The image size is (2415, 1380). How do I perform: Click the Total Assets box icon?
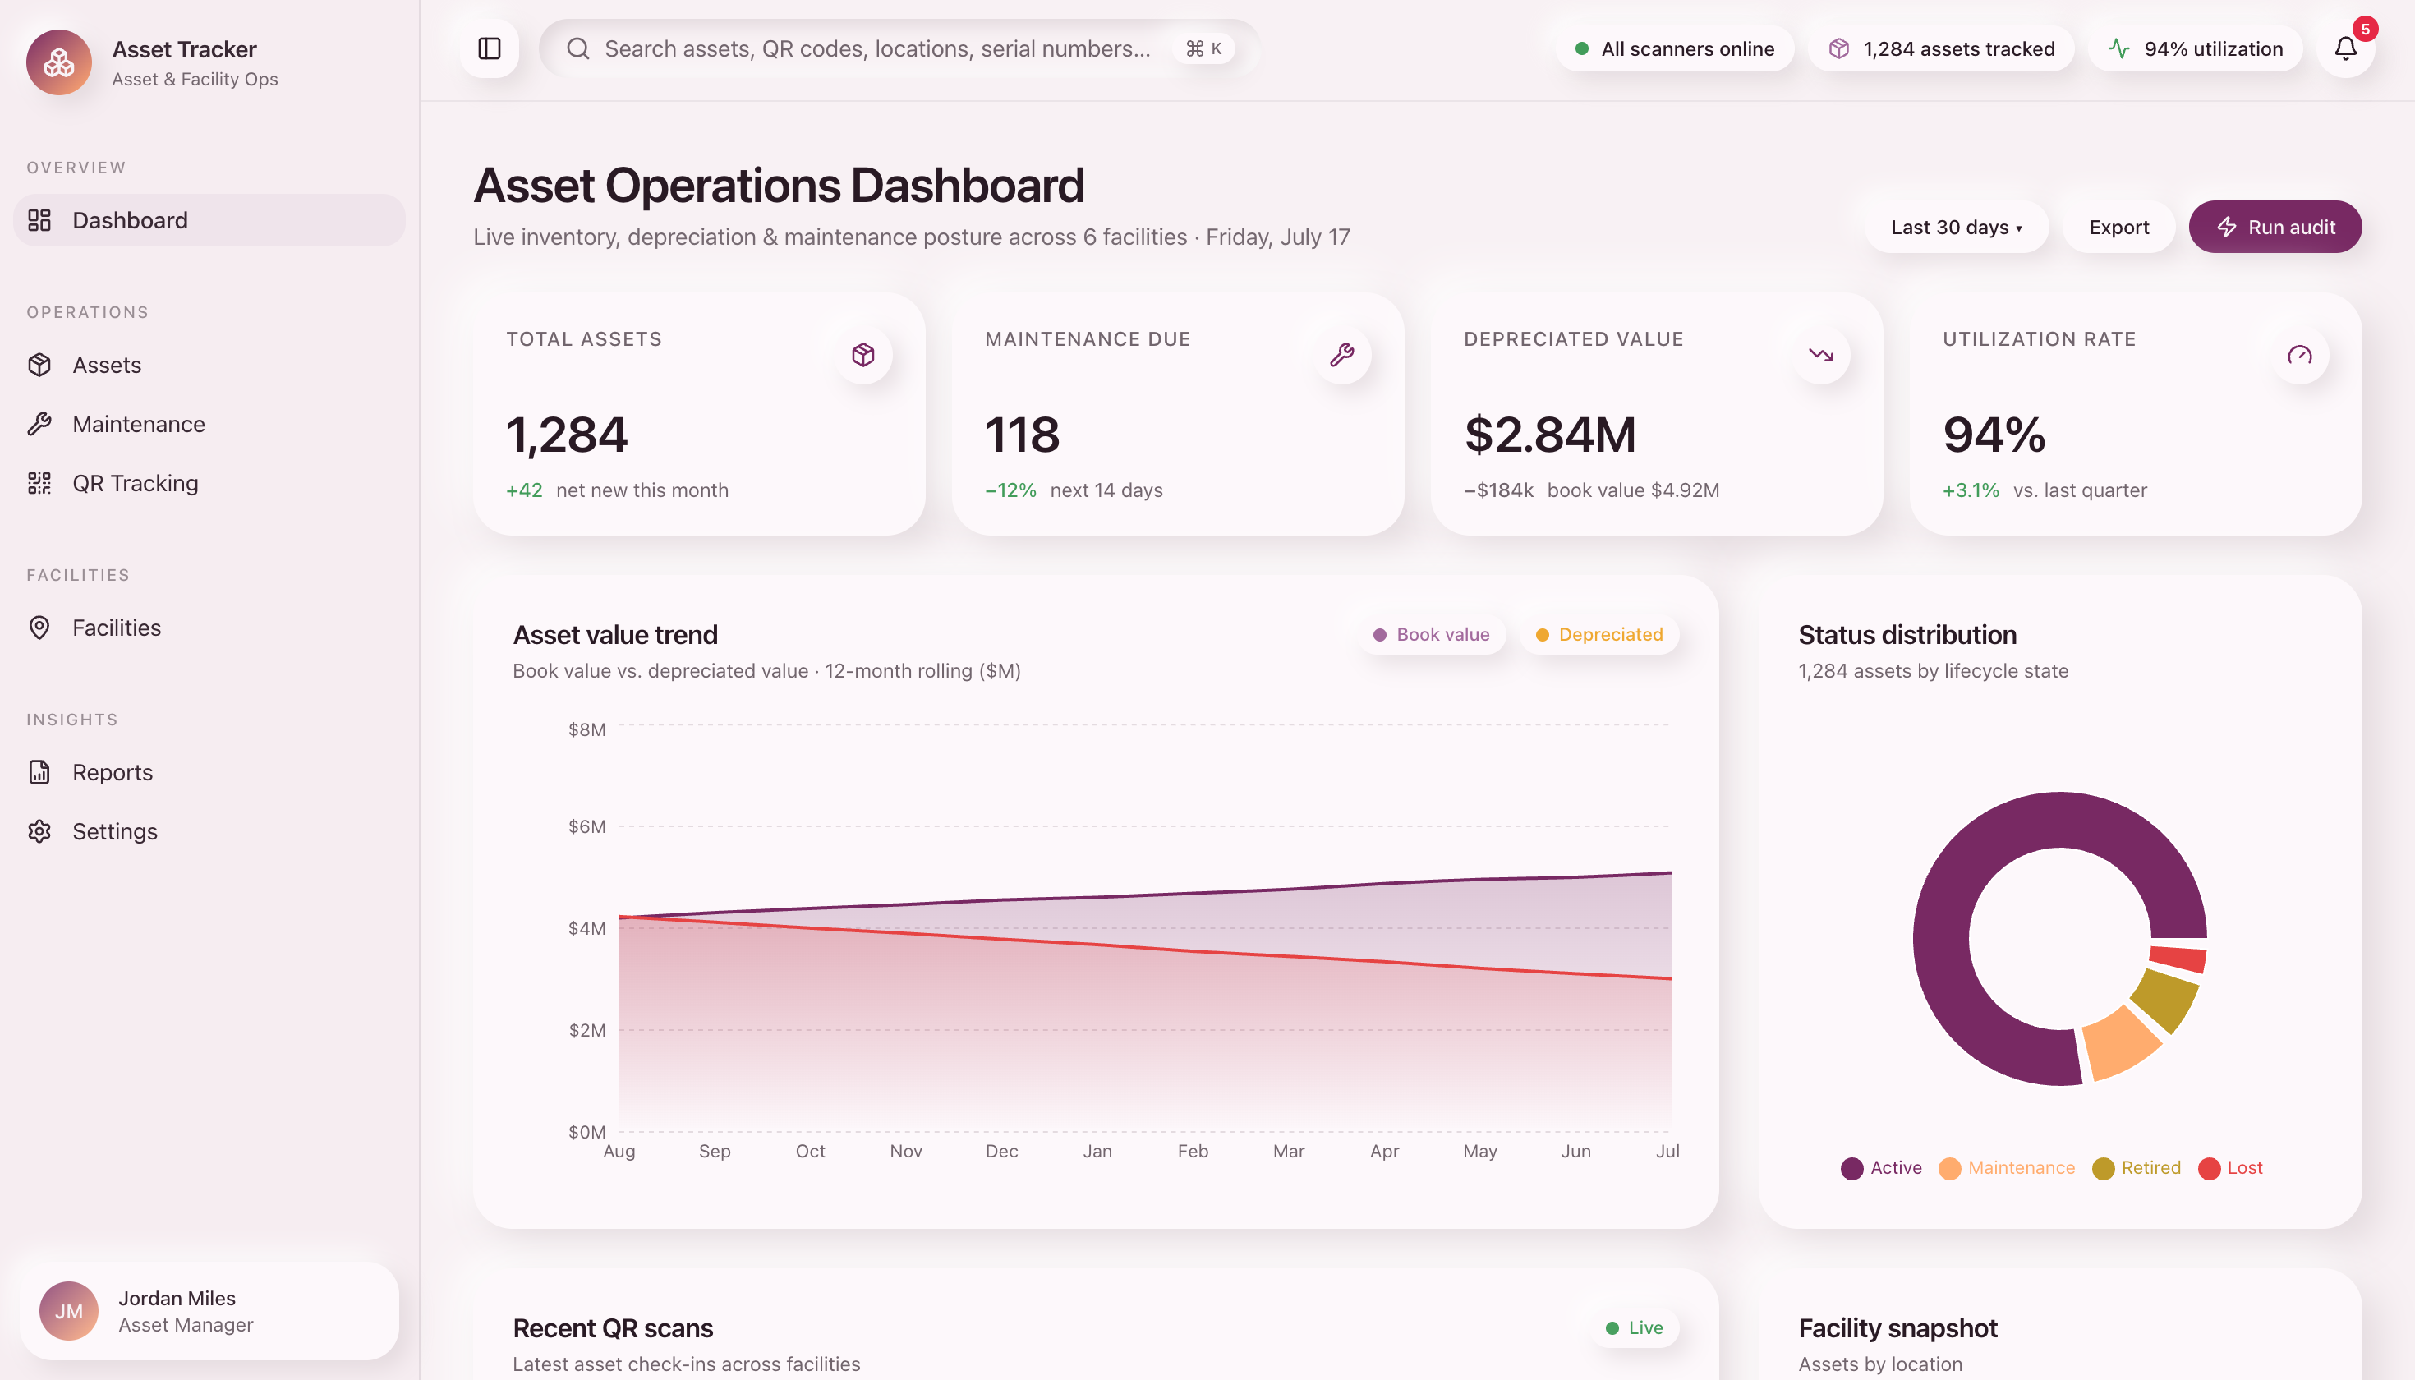[862, 355]
